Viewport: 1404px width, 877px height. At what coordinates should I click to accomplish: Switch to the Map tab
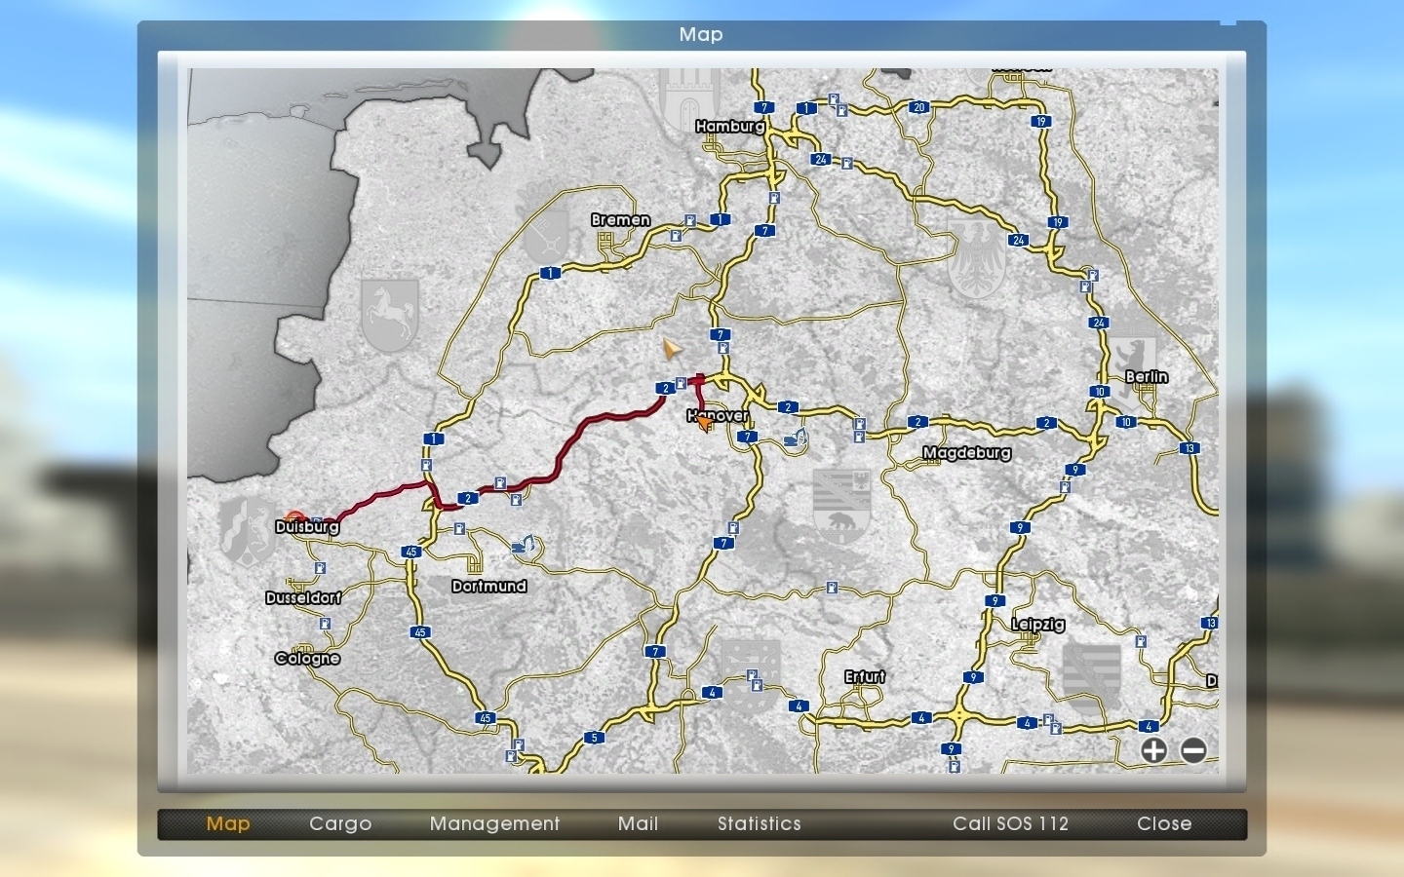tap(228, 823)
